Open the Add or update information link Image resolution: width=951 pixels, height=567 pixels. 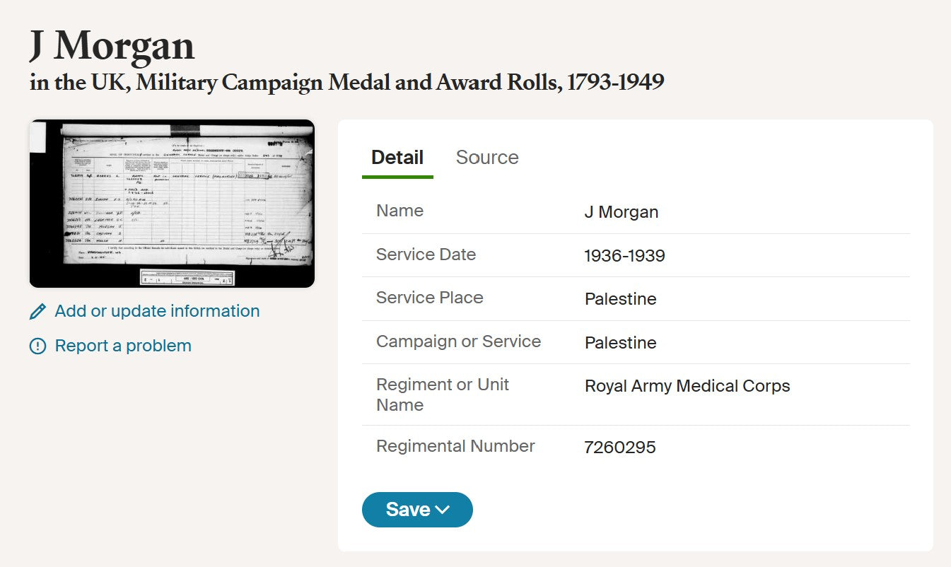pyautogui.click(x=157, y=311)
